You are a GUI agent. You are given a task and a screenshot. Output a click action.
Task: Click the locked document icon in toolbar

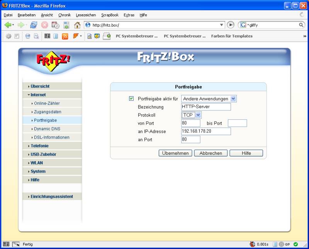tap(90, 36)
